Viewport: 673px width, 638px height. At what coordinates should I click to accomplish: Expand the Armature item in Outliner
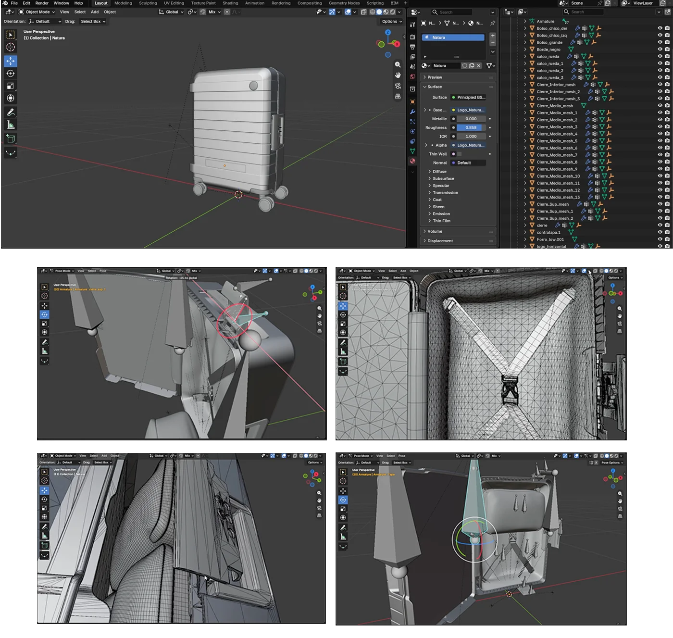525,21
